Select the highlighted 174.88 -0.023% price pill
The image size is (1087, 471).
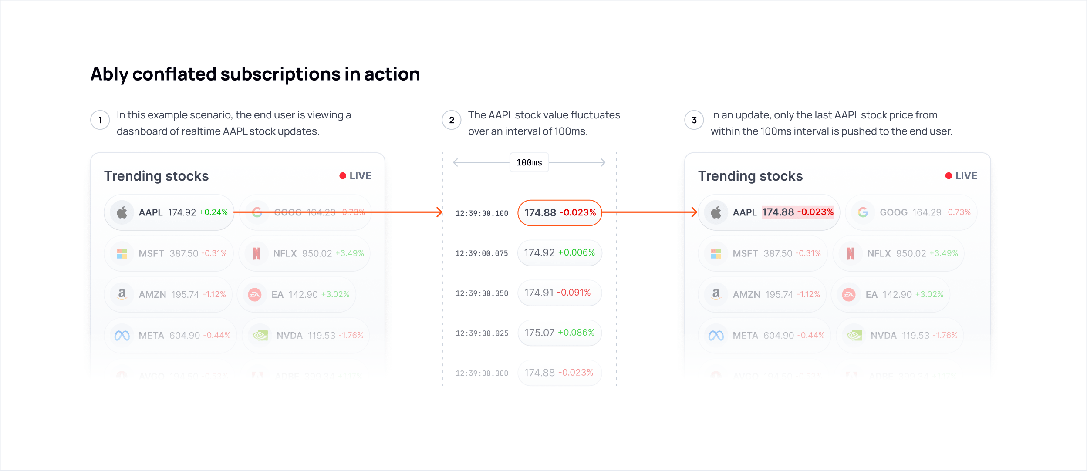pos(560,213)
